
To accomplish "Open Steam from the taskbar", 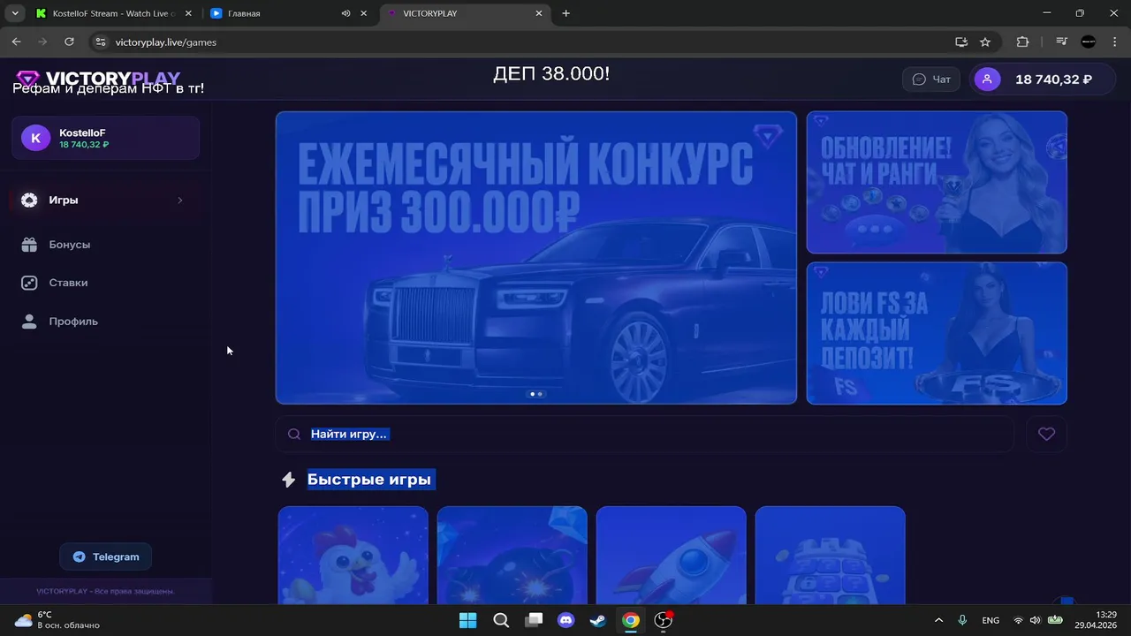I will 598,620.
